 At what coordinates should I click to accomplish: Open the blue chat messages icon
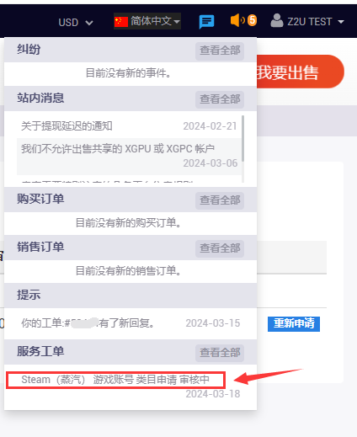pos(206,22)
